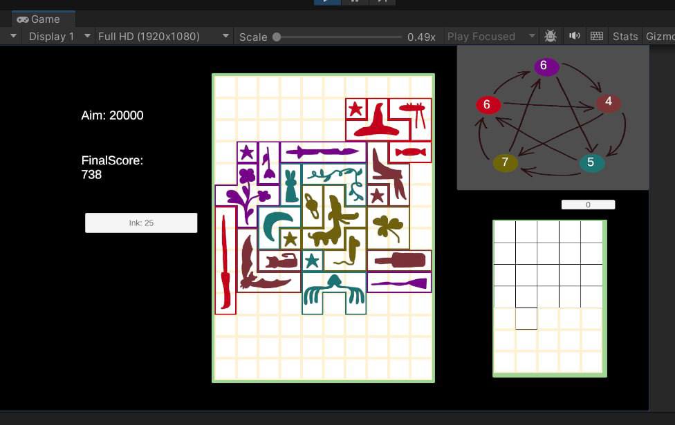Click the teal octopus piece
Screen dimensions: 675x425
click(333, 292)
